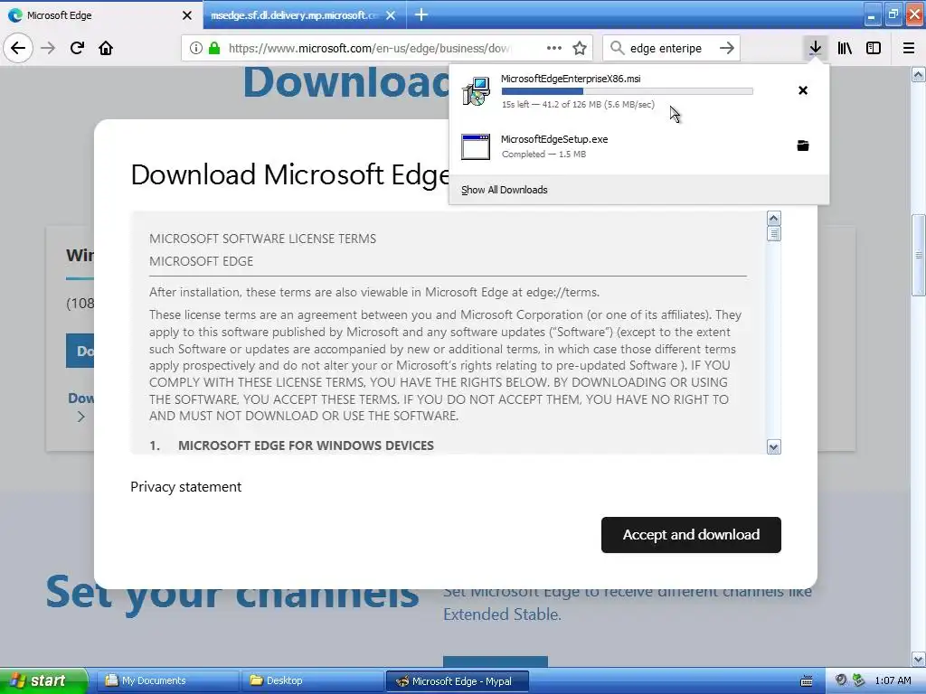Submit search with the arrow button
This screenshot has height=694, width=926.
727,48
